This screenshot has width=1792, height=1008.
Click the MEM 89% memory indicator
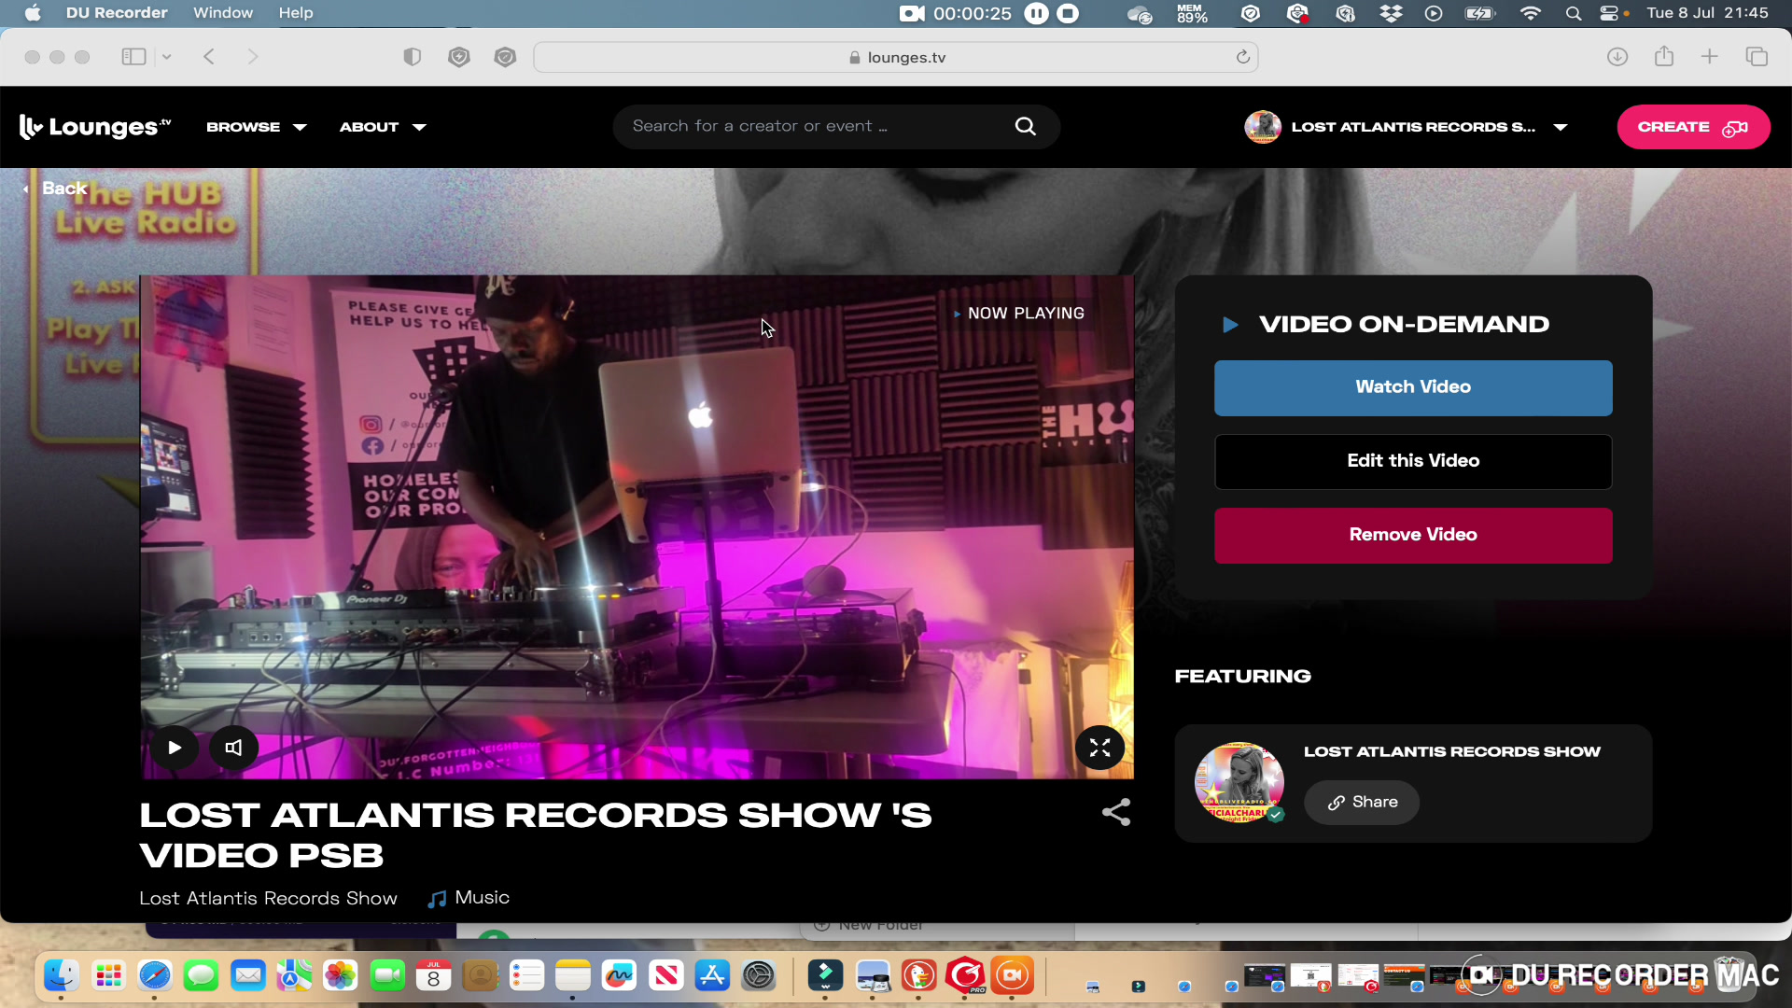[1192, 13]
